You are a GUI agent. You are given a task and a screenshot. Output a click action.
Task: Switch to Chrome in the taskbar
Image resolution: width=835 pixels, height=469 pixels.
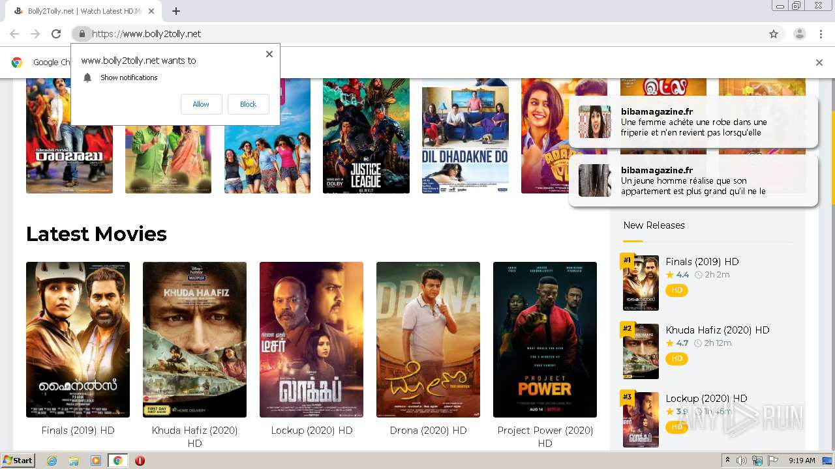point(117,461)
